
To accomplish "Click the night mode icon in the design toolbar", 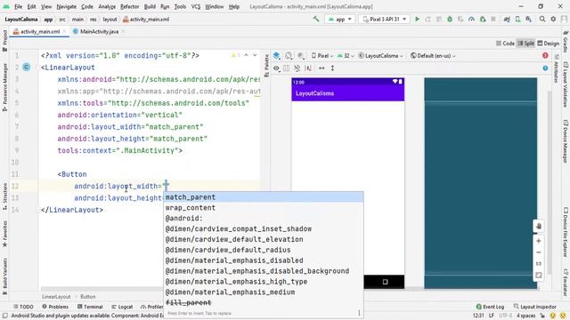I will tap(301, 55).
